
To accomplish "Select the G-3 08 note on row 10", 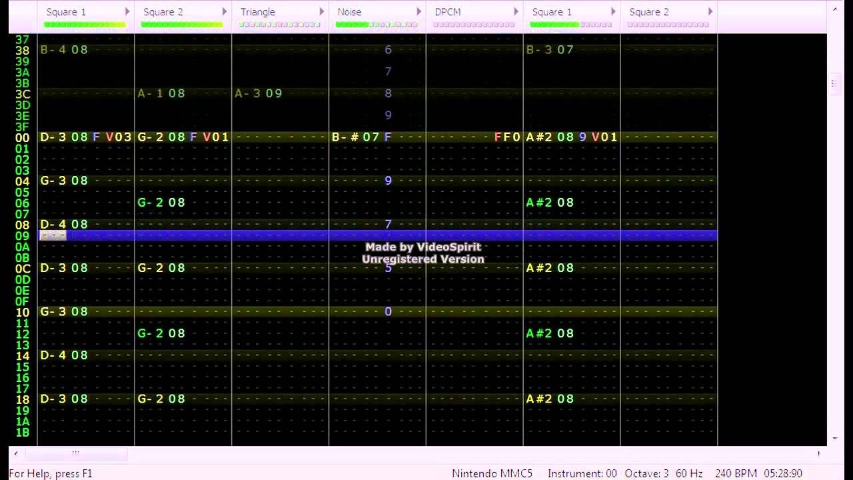I will point(64,312).
